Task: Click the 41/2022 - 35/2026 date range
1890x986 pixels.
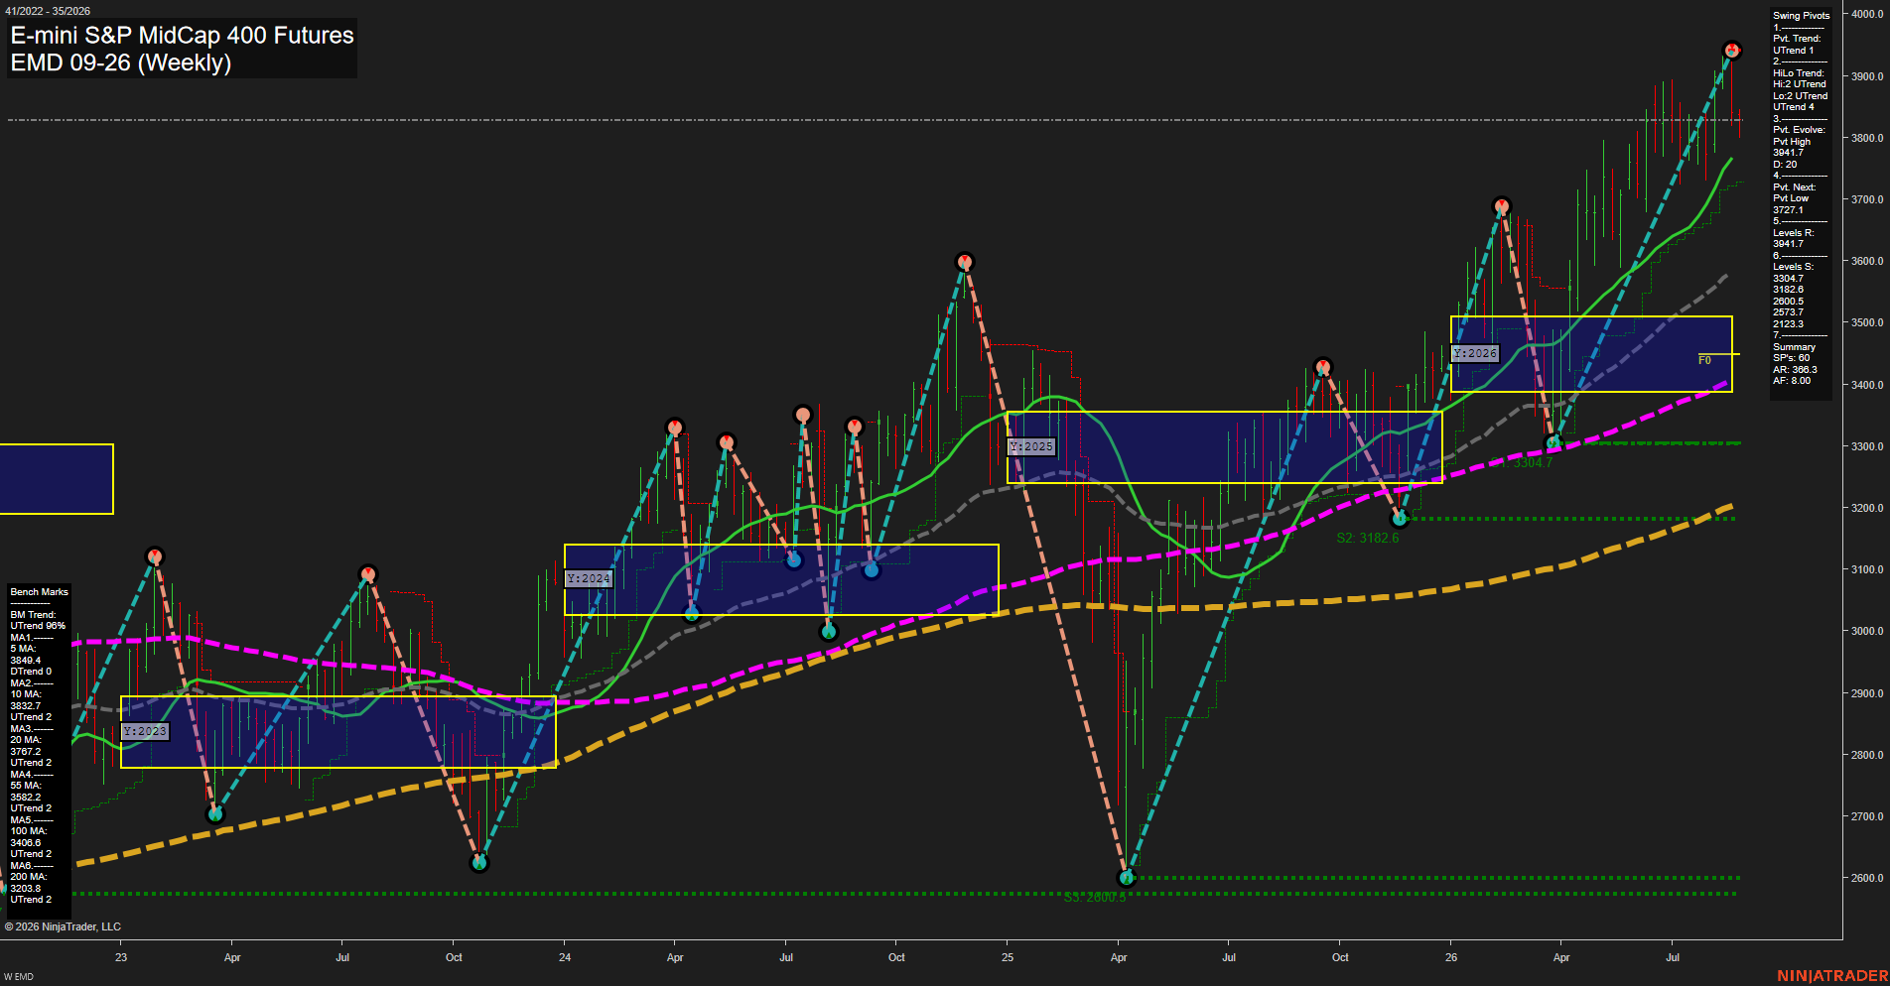Action: [47, 11]
